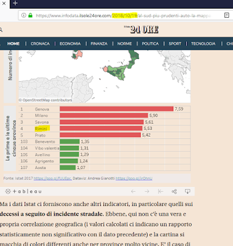This screenshot has width=233, height=246.
Task: Click the Milano province label
Action: tap(41, 116)
